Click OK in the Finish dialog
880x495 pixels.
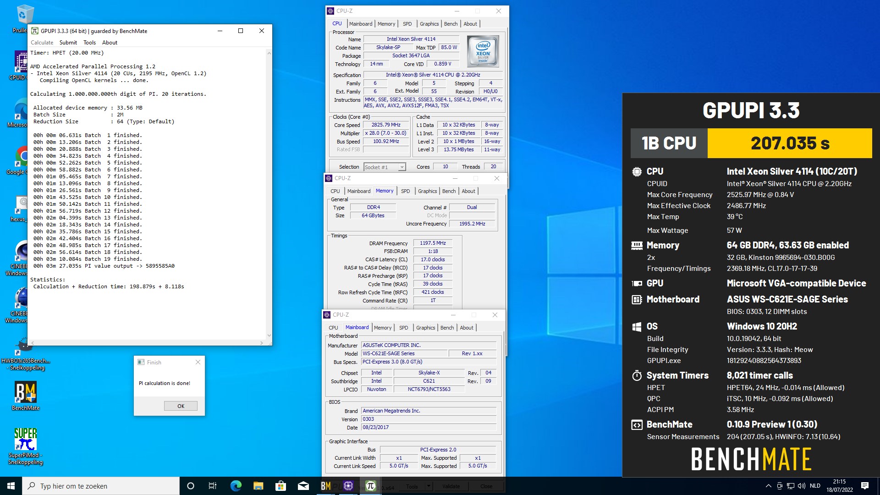181,406
